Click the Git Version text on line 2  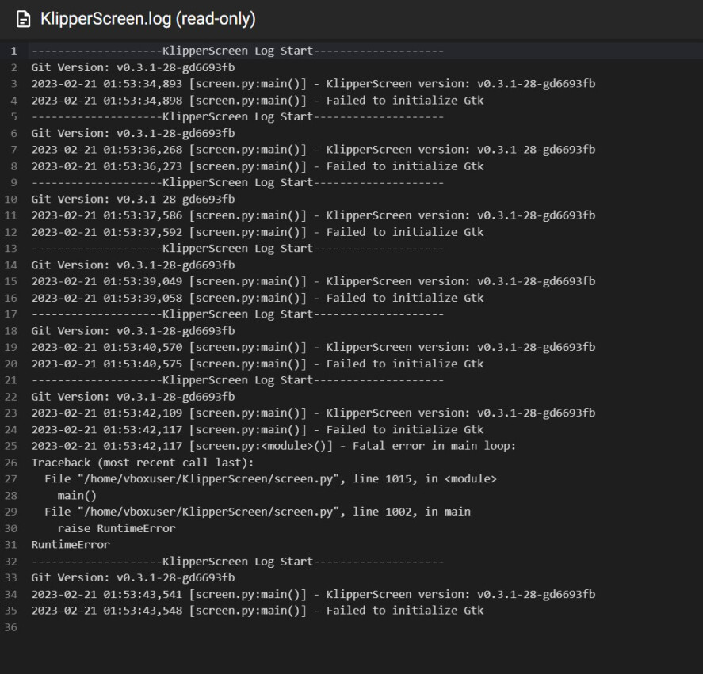(x=133, y=67)
